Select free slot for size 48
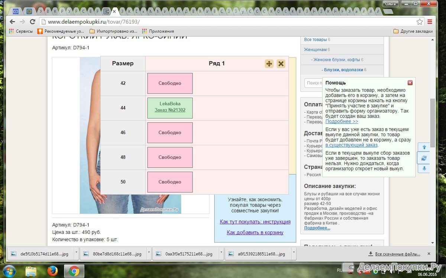Viewport: 446px width, 278px height. pyautogui.click(x=170, y=157)
